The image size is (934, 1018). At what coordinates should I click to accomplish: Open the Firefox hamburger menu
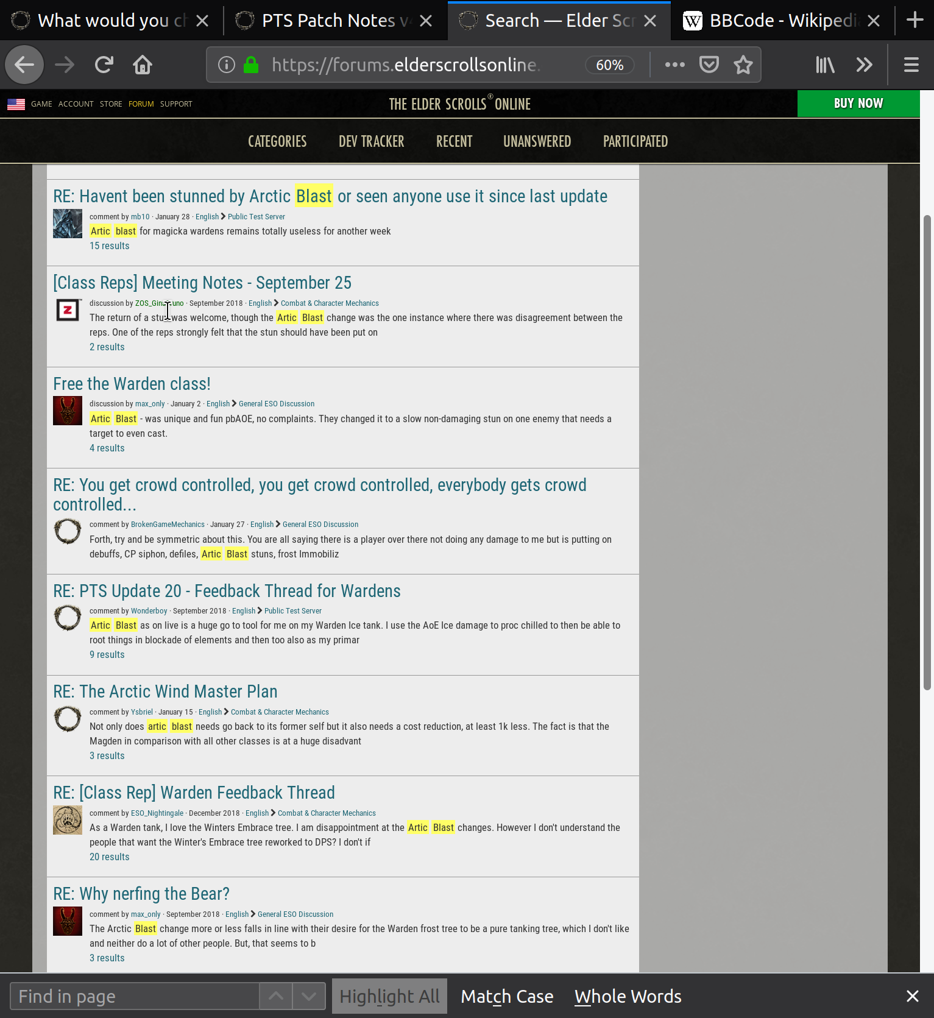911,65
